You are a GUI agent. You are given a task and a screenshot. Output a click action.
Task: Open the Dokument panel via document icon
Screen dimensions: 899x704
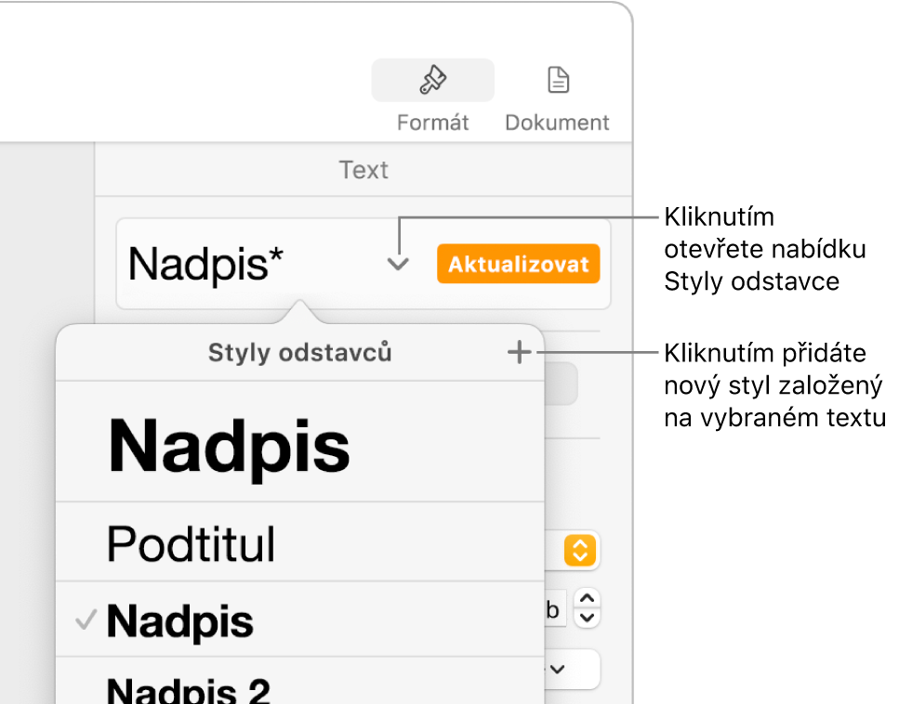[557, 81]
